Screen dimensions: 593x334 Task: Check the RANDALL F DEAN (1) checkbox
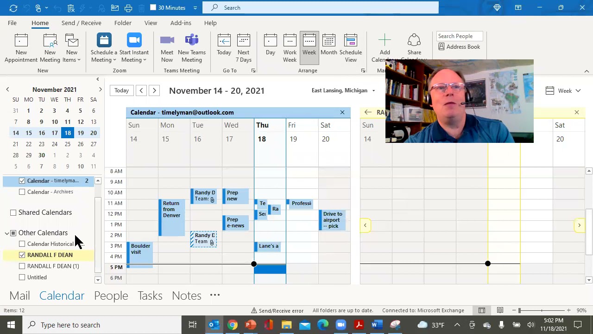22,266
